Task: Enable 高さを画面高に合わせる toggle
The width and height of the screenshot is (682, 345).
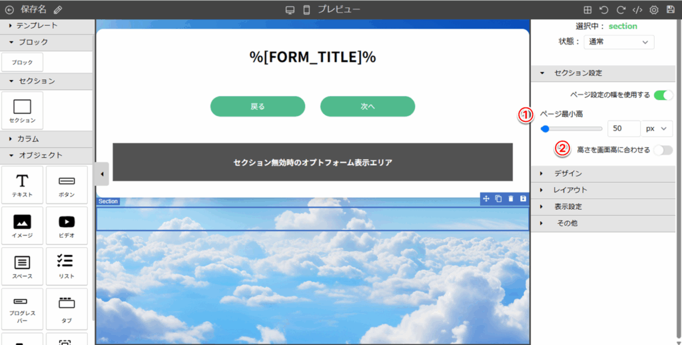Action: (663, 150)
